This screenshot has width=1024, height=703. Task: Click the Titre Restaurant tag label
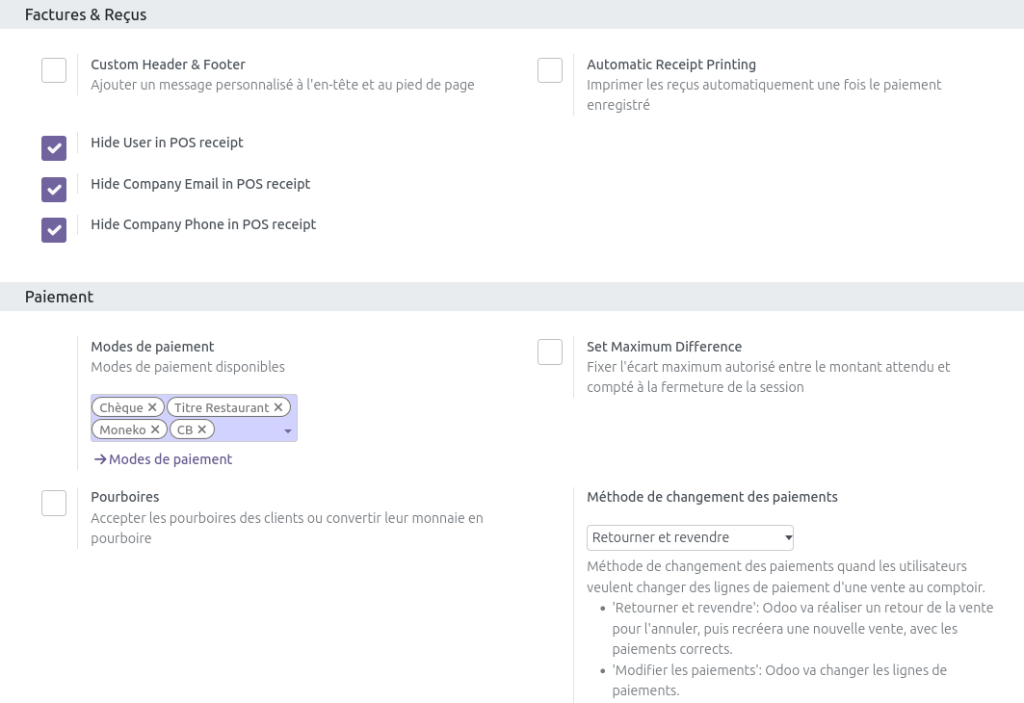[222, 407]
